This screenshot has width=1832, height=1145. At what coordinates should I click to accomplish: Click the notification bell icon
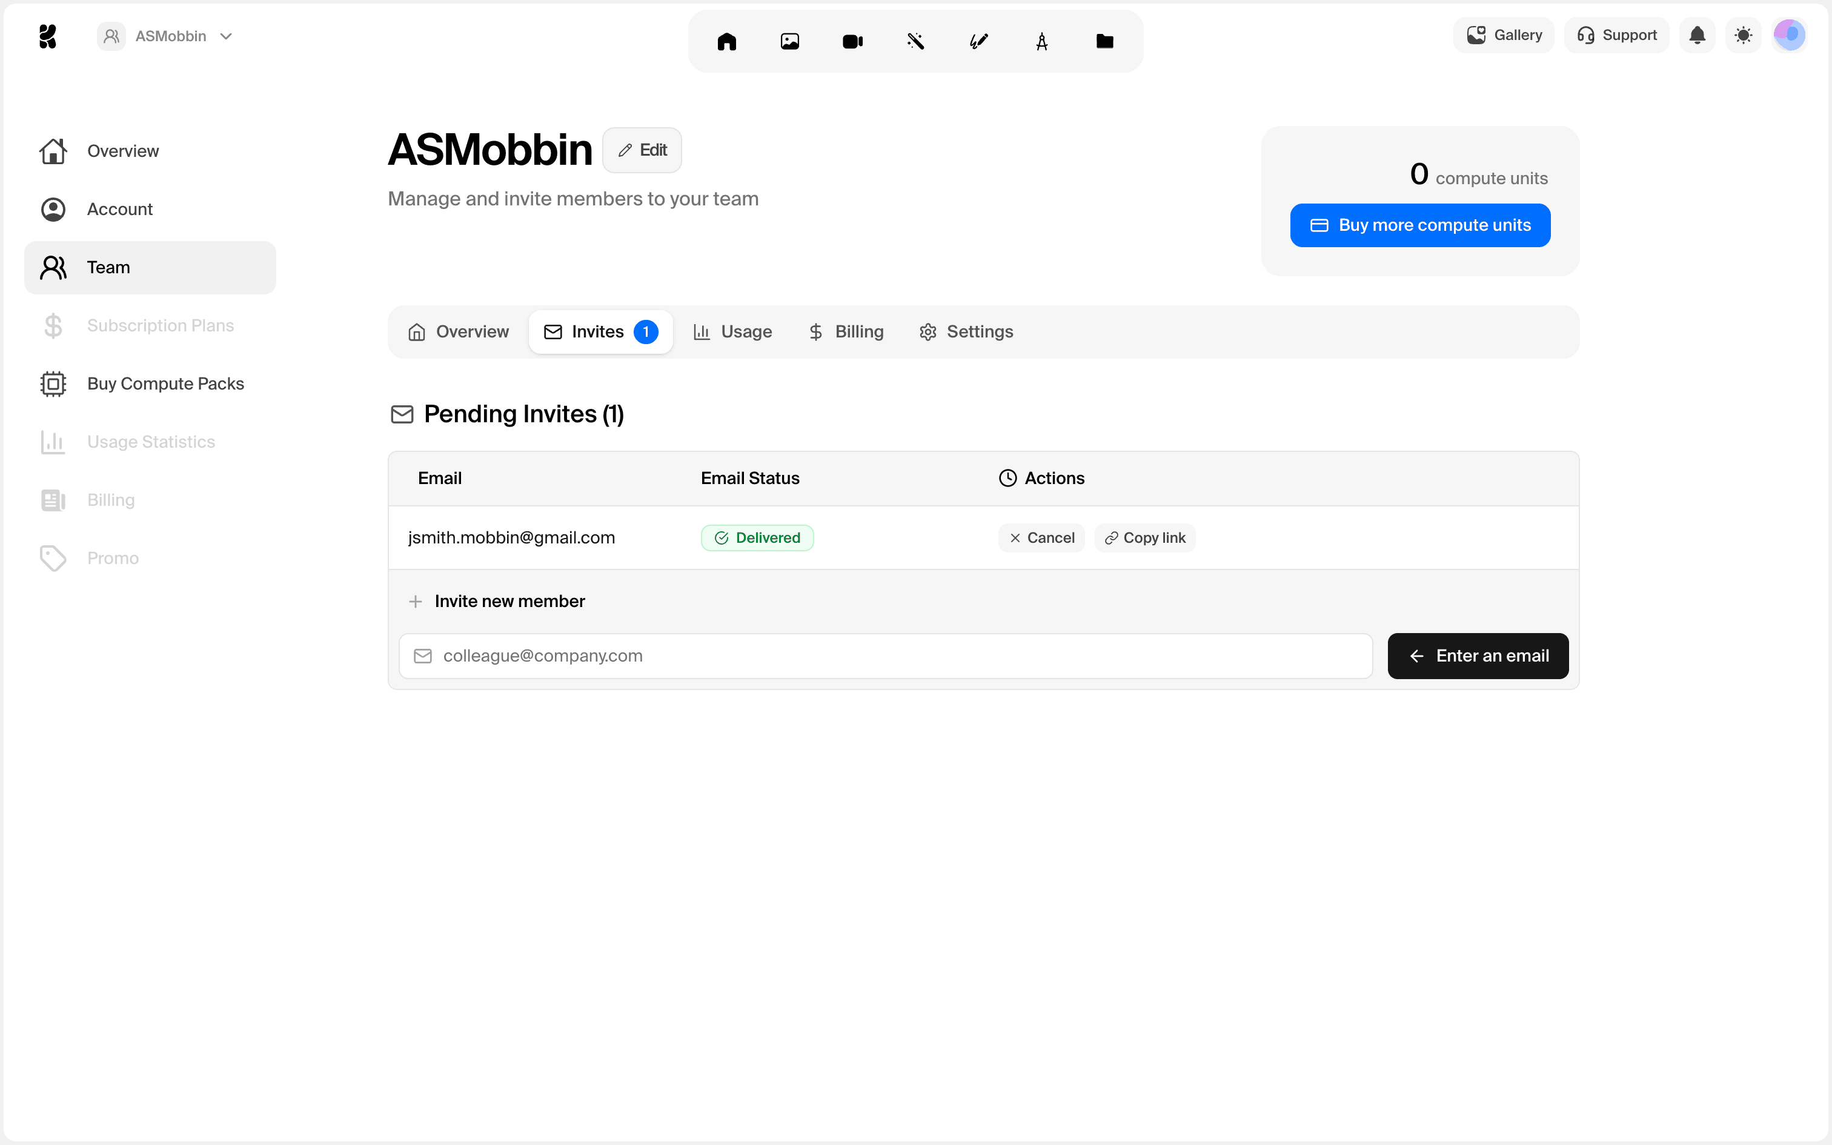tap(1698, 36)
